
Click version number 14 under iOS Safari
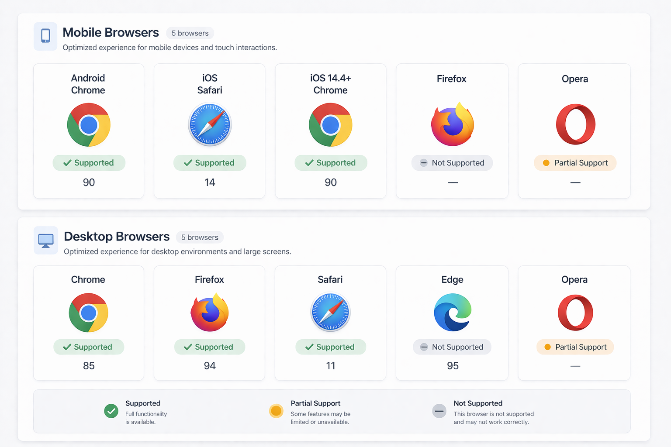(x=210, y=182)
